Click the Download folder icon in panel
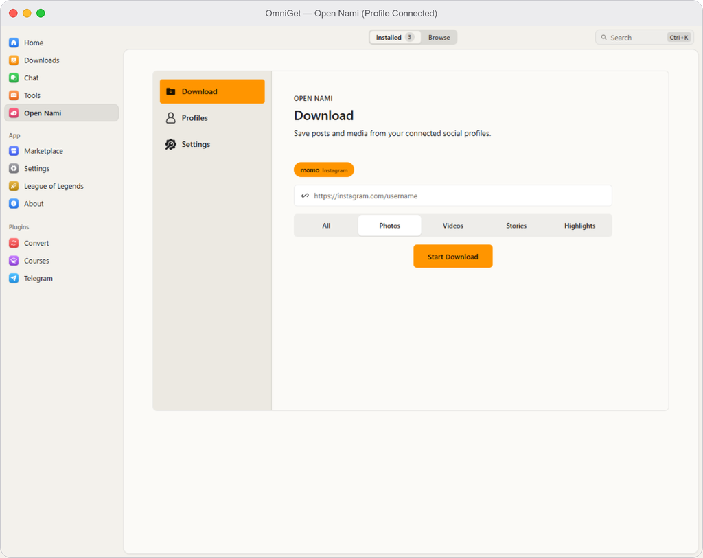The height and width of the screenshot is (558, 703). pyautogui.click(x=171, y=91)
